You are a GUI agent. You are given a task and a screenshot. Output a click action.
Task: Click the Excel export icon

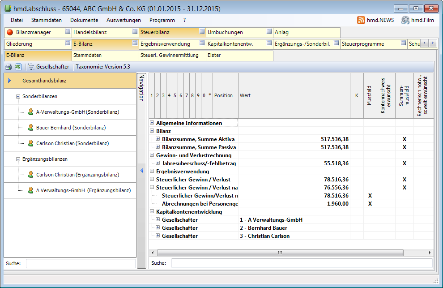(18, 67)
